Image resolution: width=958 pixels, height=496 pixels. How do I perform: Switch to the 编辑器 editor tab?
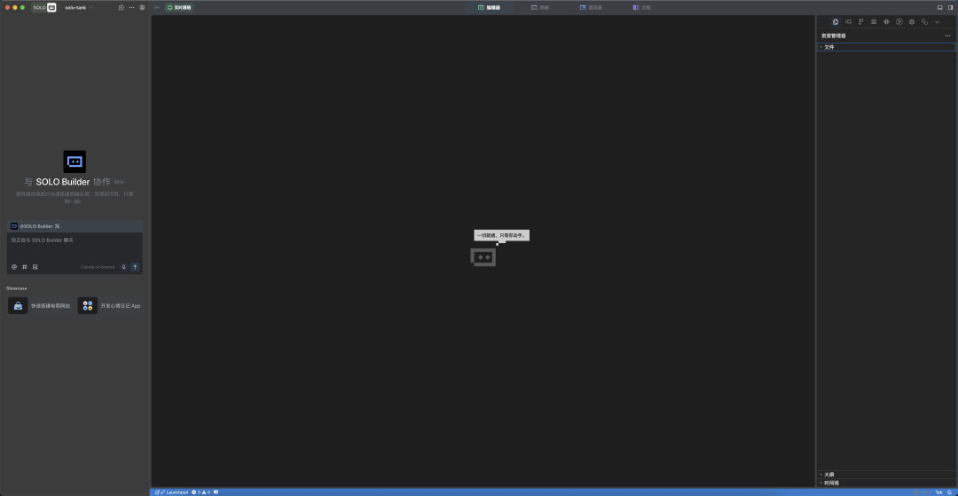point(489,7)
